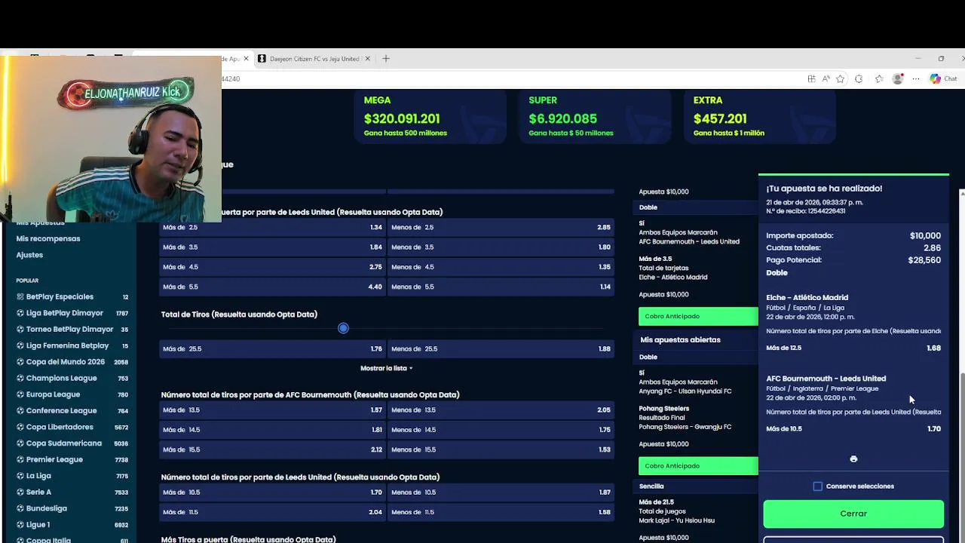The width and height of the screenshot is (965, 543).
Task: Click the BetPlay Especiales icon
Action: pos(20,297)
